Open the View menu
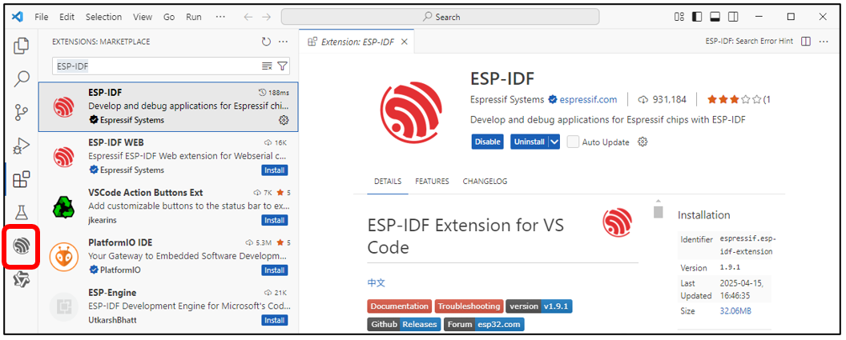Image resolution: width=846 pixels, height=340 pixels. coord(143,17)
